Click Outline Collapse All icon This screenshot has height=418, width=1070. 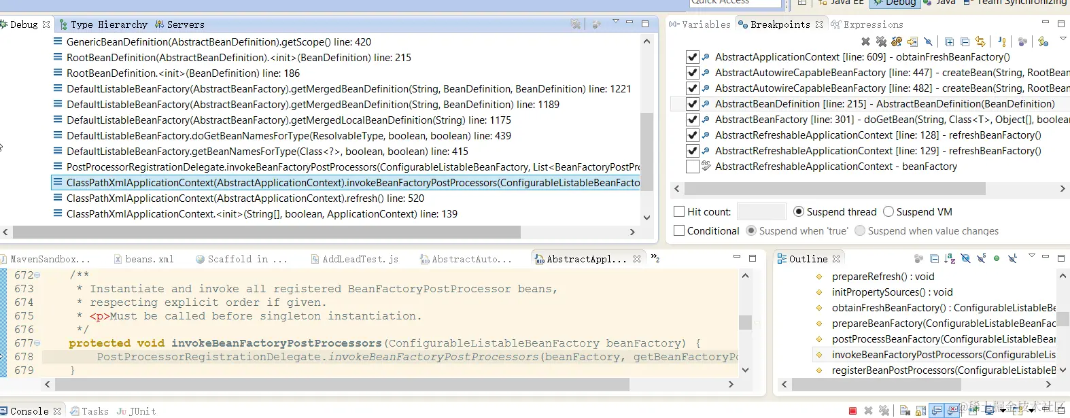tap(934, 259)
